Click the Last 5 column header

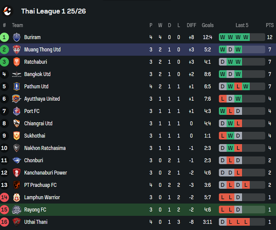242,25
